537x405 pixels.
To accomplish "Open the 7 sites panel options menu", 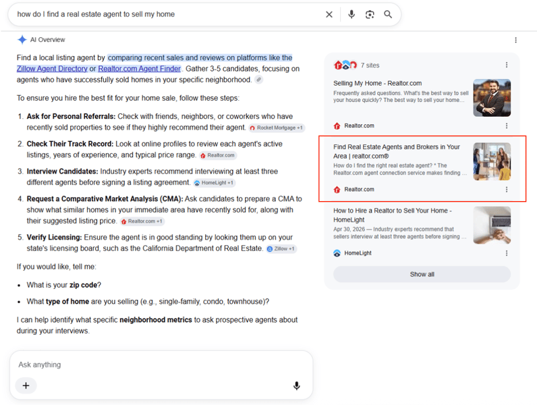I will [x=507, y=65].
